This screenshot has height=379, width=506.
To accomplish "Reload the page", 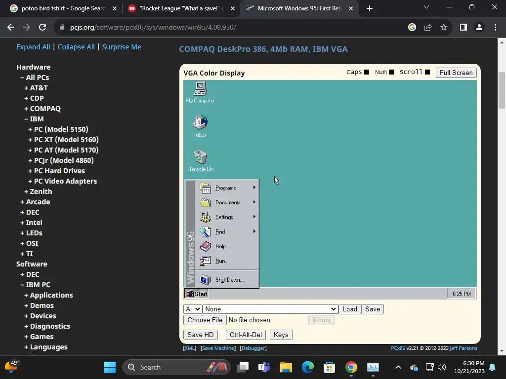I will [42, 28].
